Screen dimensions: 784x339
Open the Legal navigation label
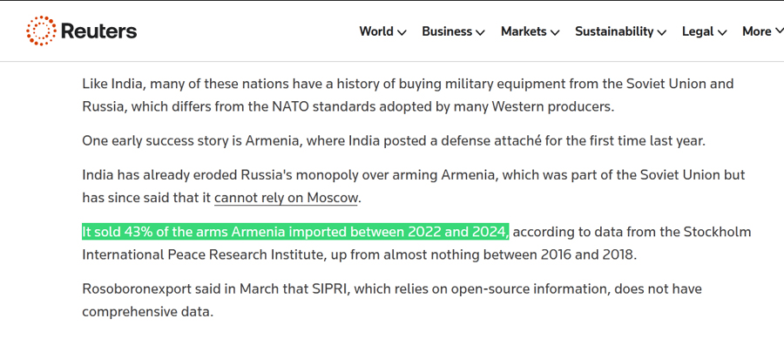click(x=698, y=31)
